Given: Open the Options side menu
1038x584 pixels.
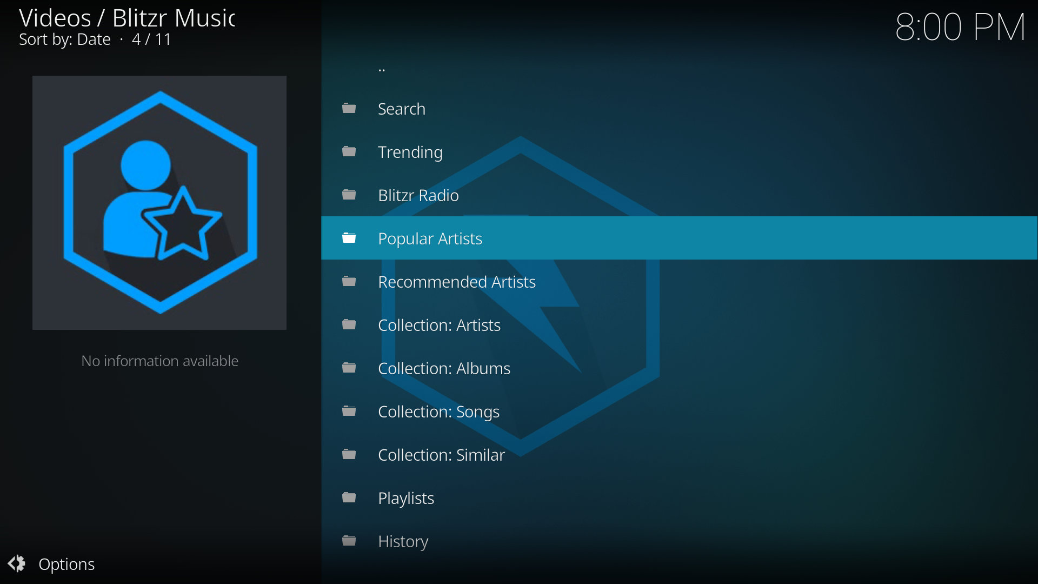Looking at the screenshot, I should [x=66, y=564].
